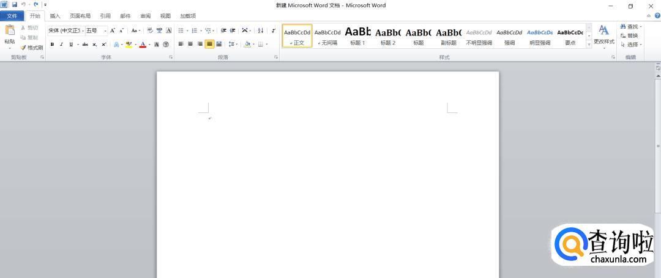Image resolution: width=661 pixels, height=278 pixels.
Task: Click into the blank document page
Action: click(x=327, y=174)
